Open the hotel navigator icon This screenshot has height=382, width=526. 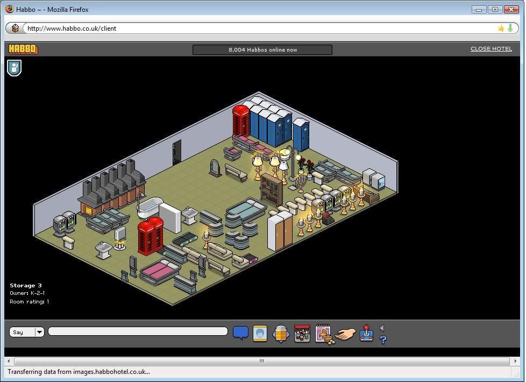point(281,334)
